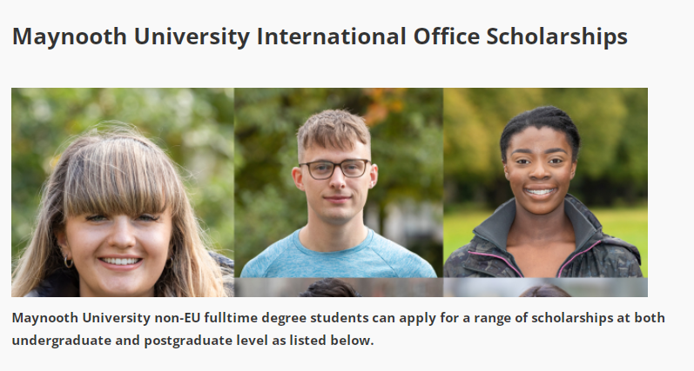The height and width of the screenshot is (371, 694).
Task: Click the man's black-framed glasses
Action: (334, 169)
